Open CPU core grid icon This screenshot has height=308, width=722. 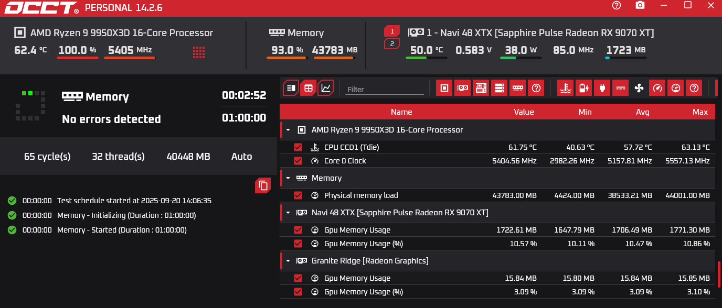click(x=198, y=52)
